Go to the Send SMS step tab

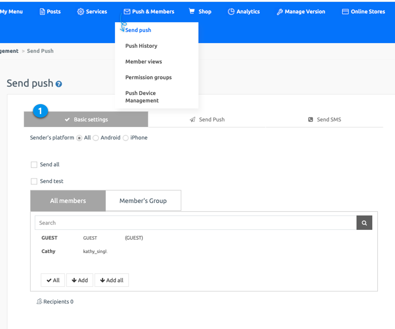pos(324,120)
